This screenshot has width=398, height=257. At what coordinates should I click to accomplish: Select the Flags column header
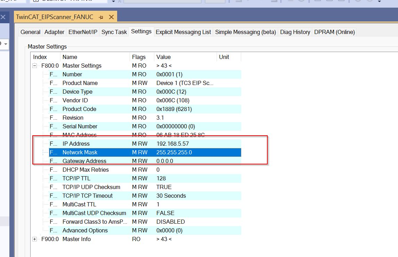click(142, 57)
